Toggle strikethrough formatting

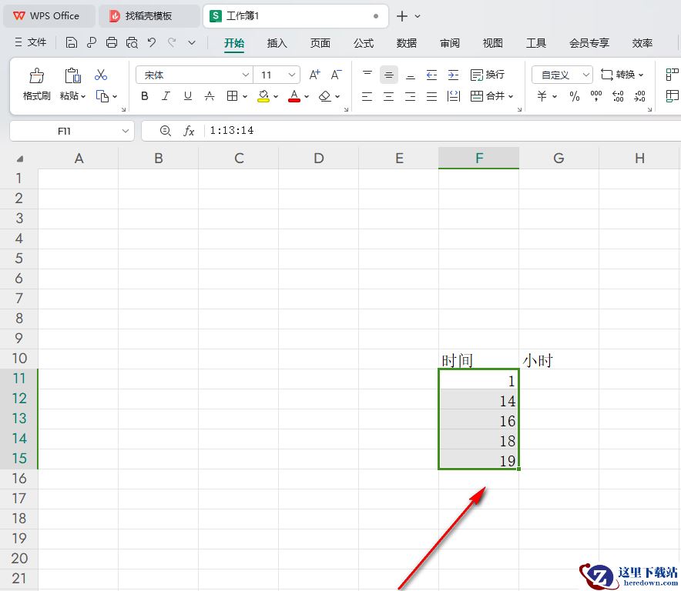(x=210, y=96)
